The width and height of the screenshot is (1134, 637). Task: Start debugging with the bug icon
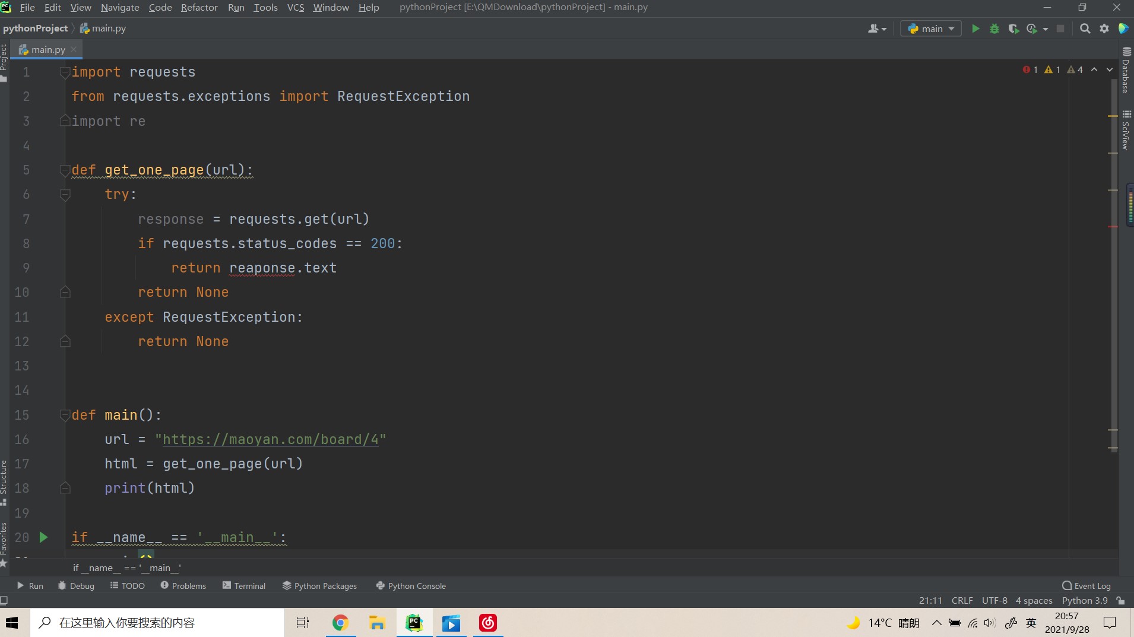(x=994, y=28)
